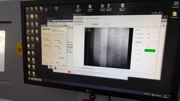Toggle the Error checkbox below Standby
This screenshot has width=180, height=101.
tap(50, 63)
